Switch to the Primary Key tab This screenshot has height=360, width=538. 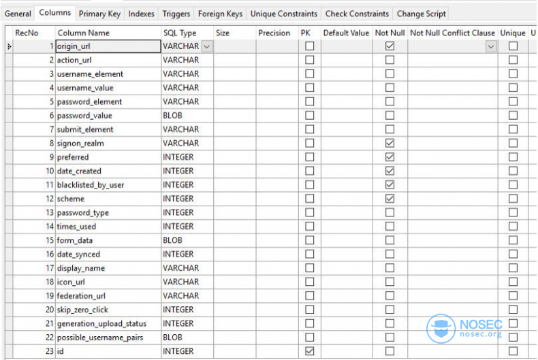[99, 14]
